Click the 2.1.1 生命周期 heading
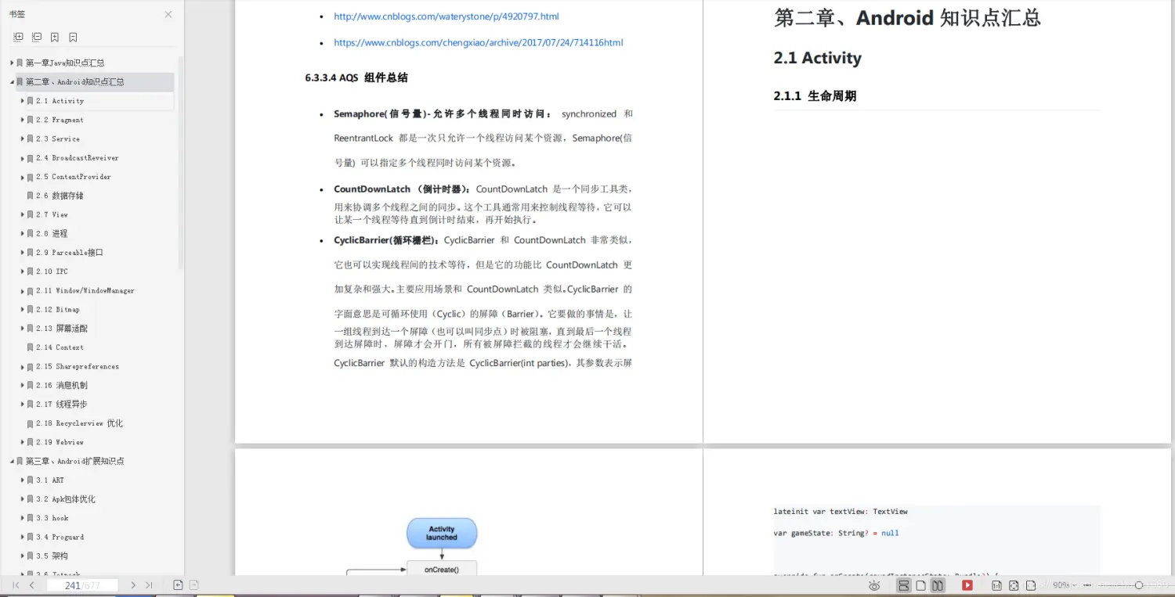1175x597 pixels. click(815, 96)
